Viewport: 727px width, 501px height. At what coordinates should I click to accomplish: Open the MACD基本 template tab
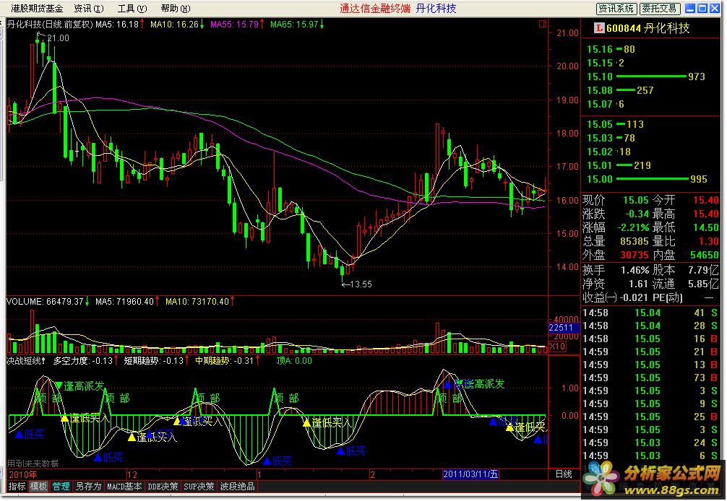(124, 486)
